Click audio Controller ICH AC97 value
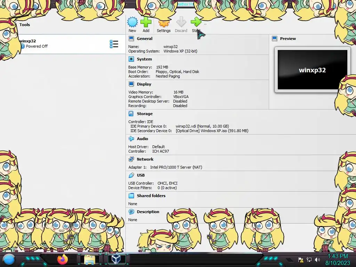The image size is (356, 267). point(161,151)
